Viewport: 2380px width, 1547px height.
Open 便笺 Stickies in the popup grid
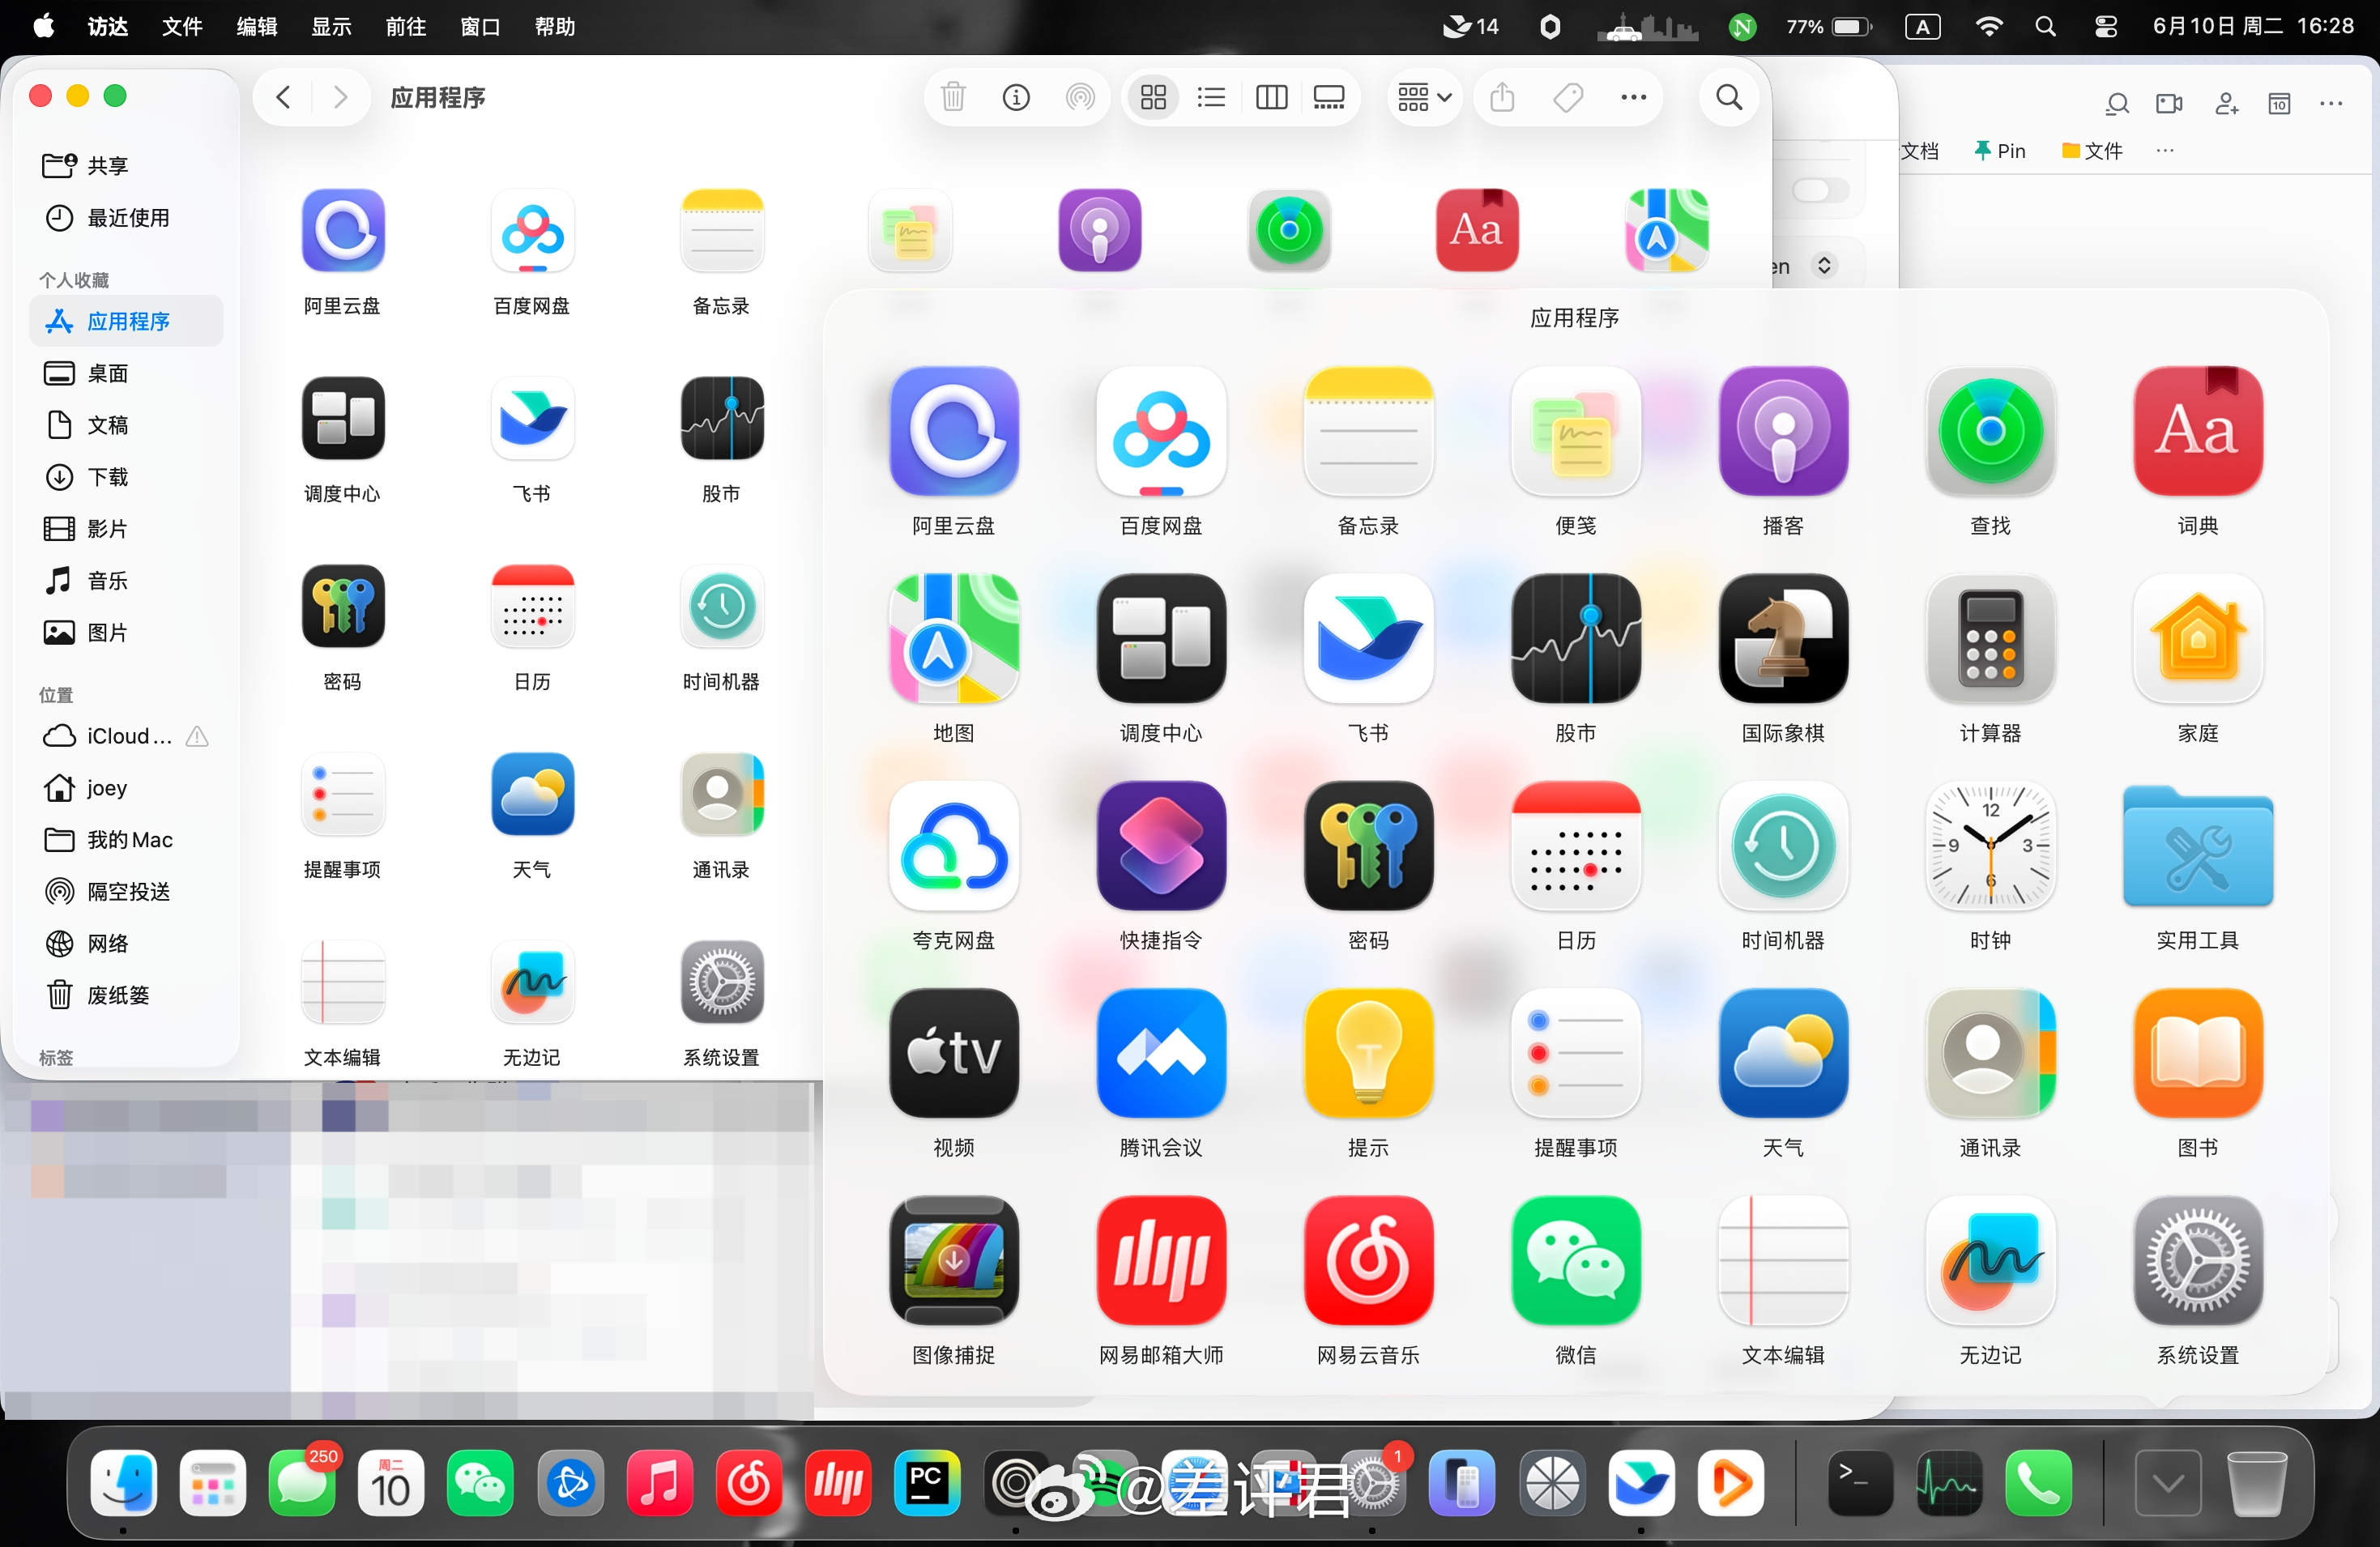[x=1575, y=431]
